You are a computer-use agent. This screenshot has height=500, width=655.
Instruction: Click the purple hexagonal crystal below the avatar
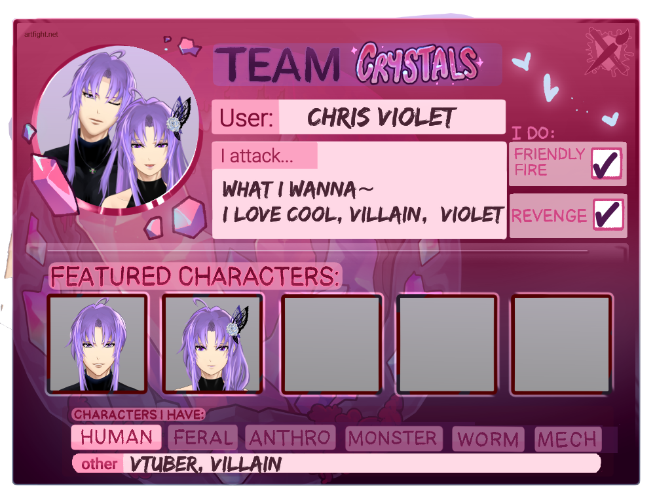click(189, 216)
